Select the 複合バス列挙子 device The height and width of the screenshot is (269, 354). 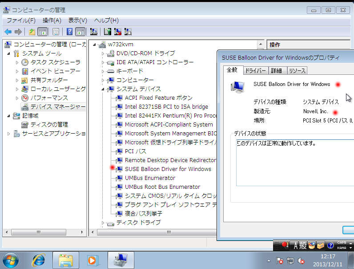tap(139, 214)
